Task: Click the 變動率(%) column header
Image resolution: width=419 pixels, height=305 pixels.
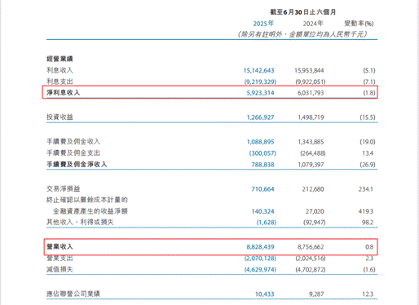Action: pos(359,24)
